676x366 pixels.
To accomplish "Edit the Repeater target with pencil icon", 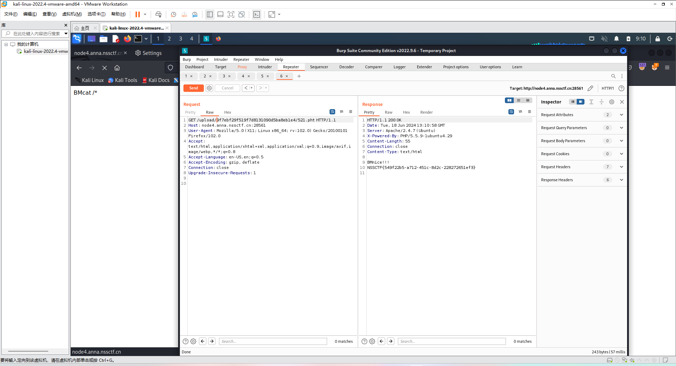I will tap(590, 88).
